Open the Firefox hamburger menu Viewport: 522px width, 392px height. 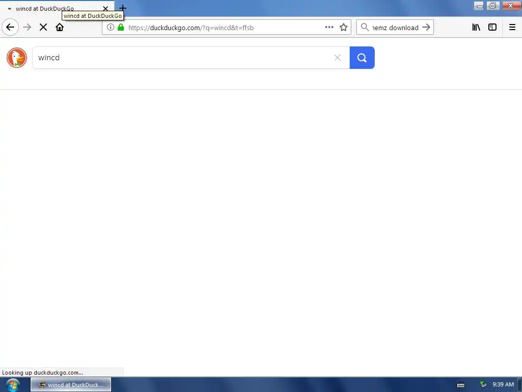click(x=512, y=28)
